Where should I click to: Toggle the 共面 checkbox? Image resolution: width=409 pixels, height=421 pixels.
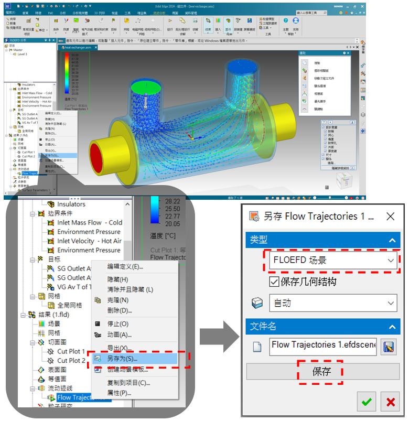click(x=326, y=147)
